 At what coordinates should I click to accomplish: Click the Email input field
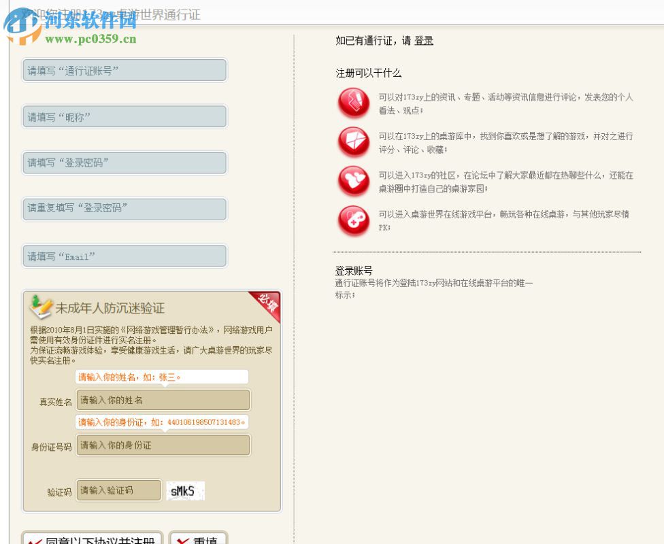(x=124, y=256)
